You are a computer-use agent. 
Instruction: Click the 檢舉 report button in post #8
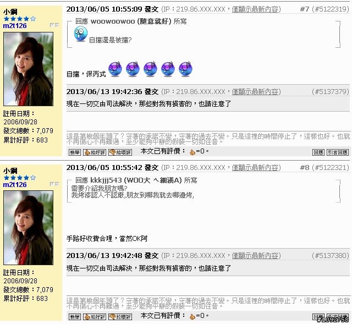tap(75, 317)
